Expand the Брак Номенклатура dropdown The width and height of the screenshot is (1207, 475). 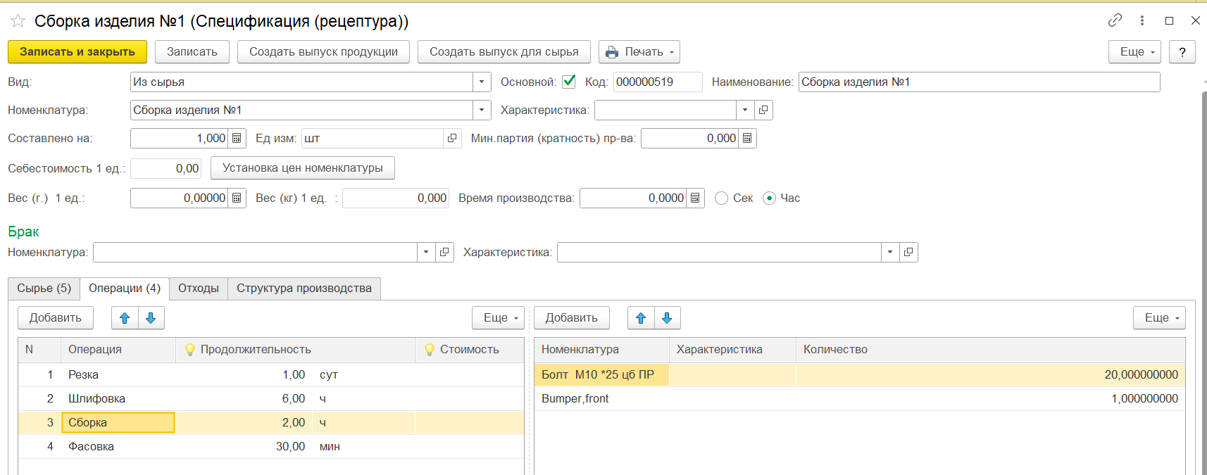coord(426,252)
